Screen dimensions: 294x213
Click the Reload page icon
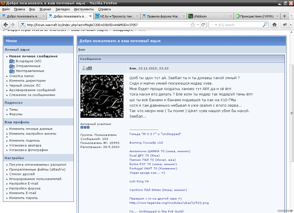pos(203,25)
